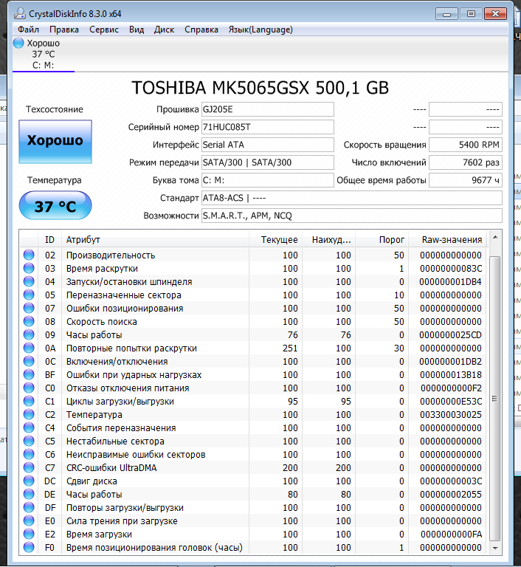Click the Буква тома field
The image size is (521, 567).
[268, 180]
